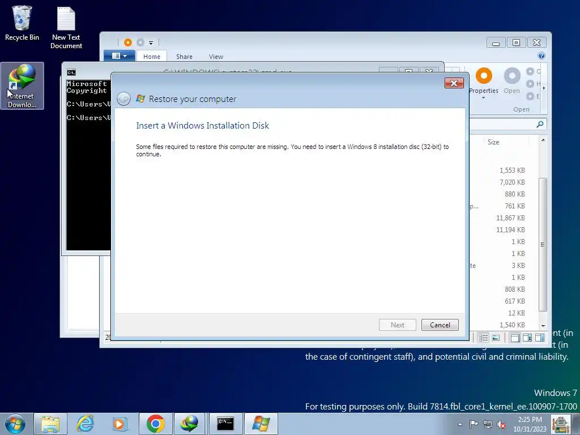Viewport: 580px width, 435px height.
Task: Open the network tray icon
Action: [x=488, y=424]
